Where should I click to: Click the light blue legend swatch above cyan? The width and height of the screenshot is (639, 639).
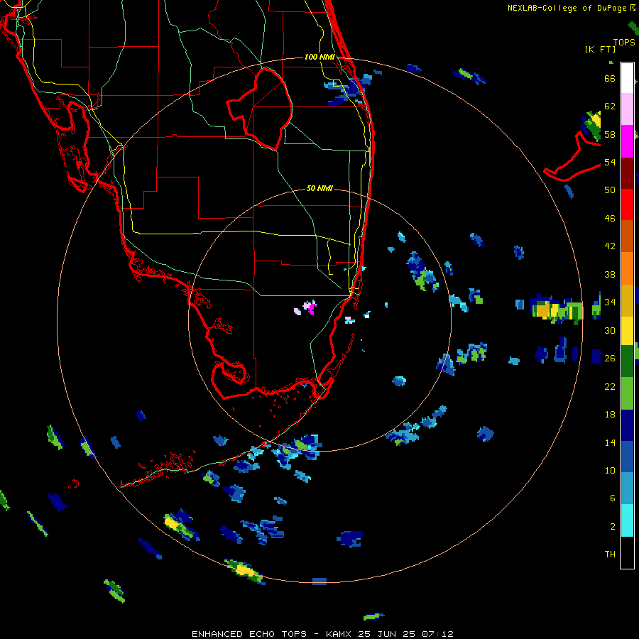(x=627, y=488)
